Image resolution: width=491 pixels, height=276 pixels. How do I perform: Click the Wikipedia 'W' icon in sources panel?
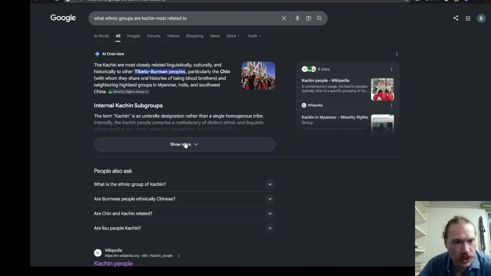coord(304,105)
